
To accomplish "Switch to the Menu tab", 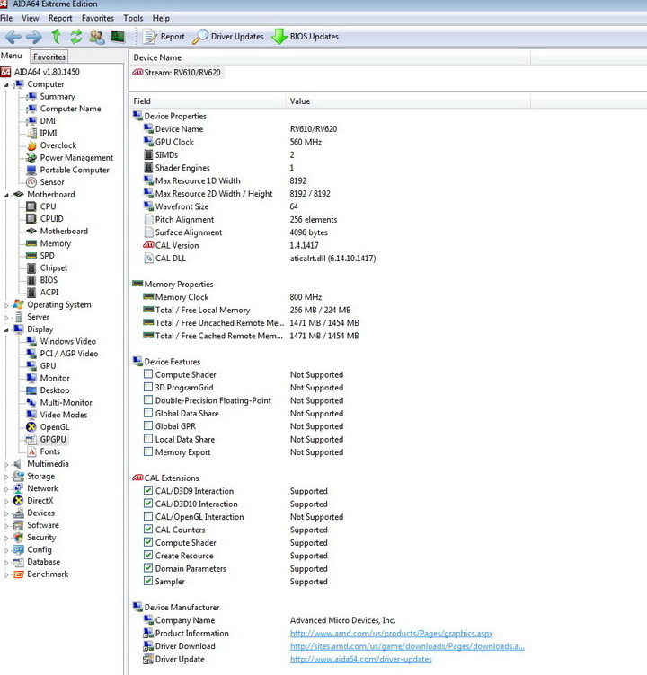I will tap(12, 56).
